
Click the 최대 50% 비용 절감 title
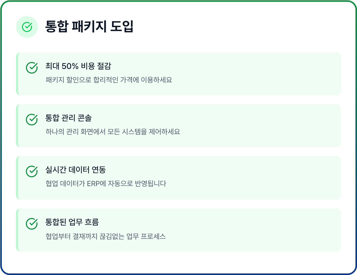[x=78, y=66]
